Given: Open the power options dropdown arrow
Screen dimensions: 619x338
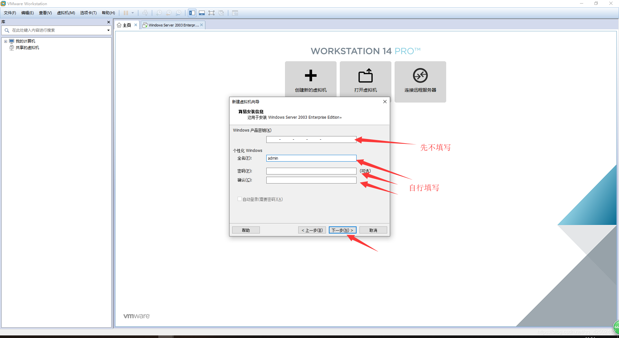Looking at the screenshot, I should [x=133, y=13].
